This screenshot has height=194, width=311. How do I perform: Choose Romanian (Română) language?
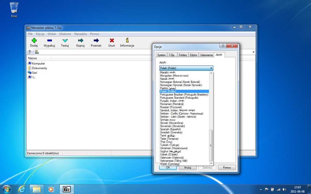click(184, 104)
